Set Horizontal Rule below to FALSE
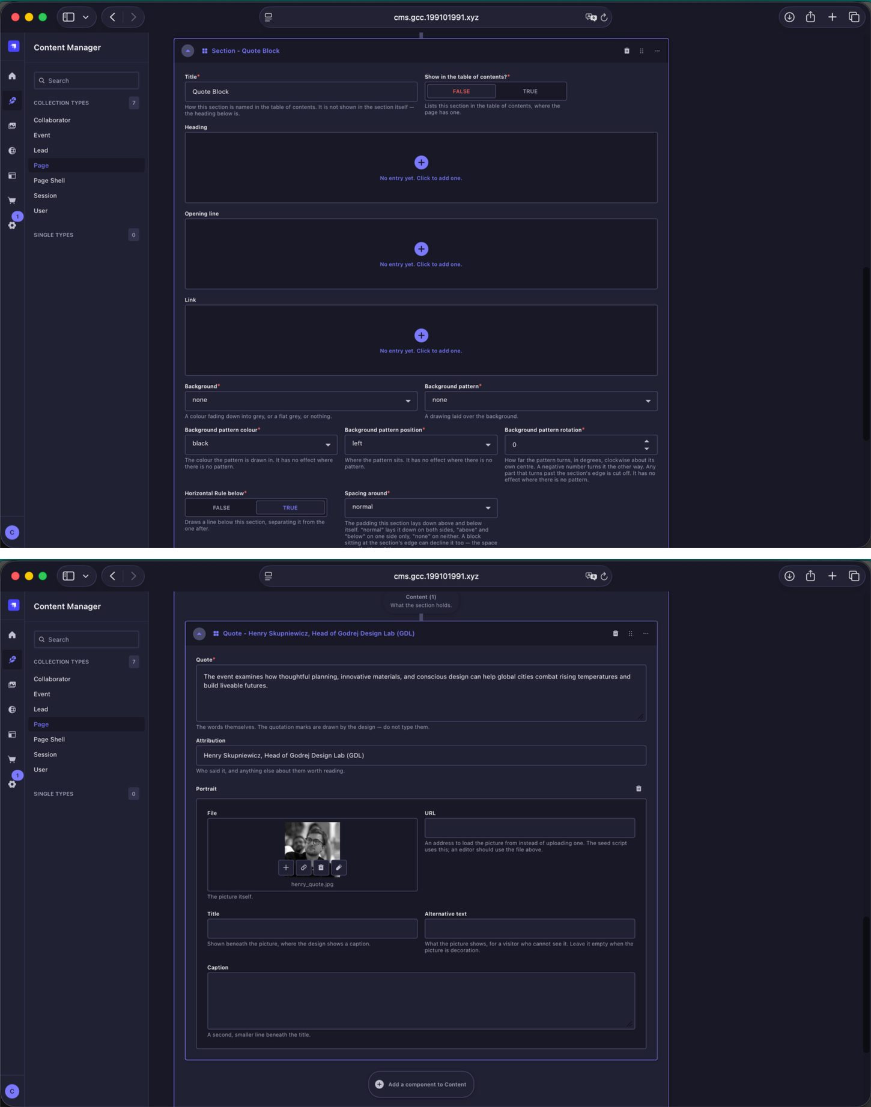 tap(221, 508)
